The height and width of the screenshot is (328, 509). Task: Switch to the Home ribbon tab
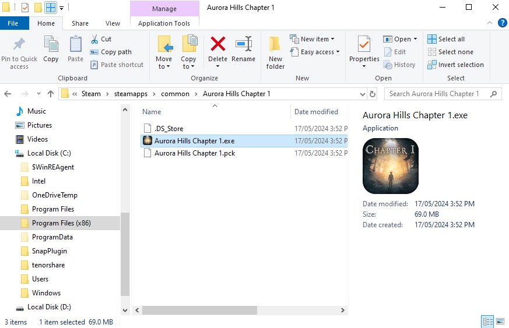click(x=46, y=23)
